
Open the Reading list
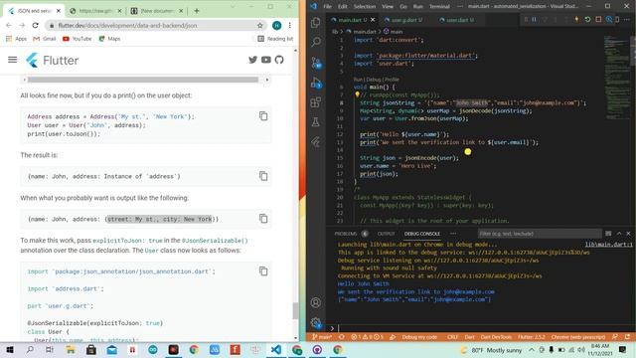(275, 39)
